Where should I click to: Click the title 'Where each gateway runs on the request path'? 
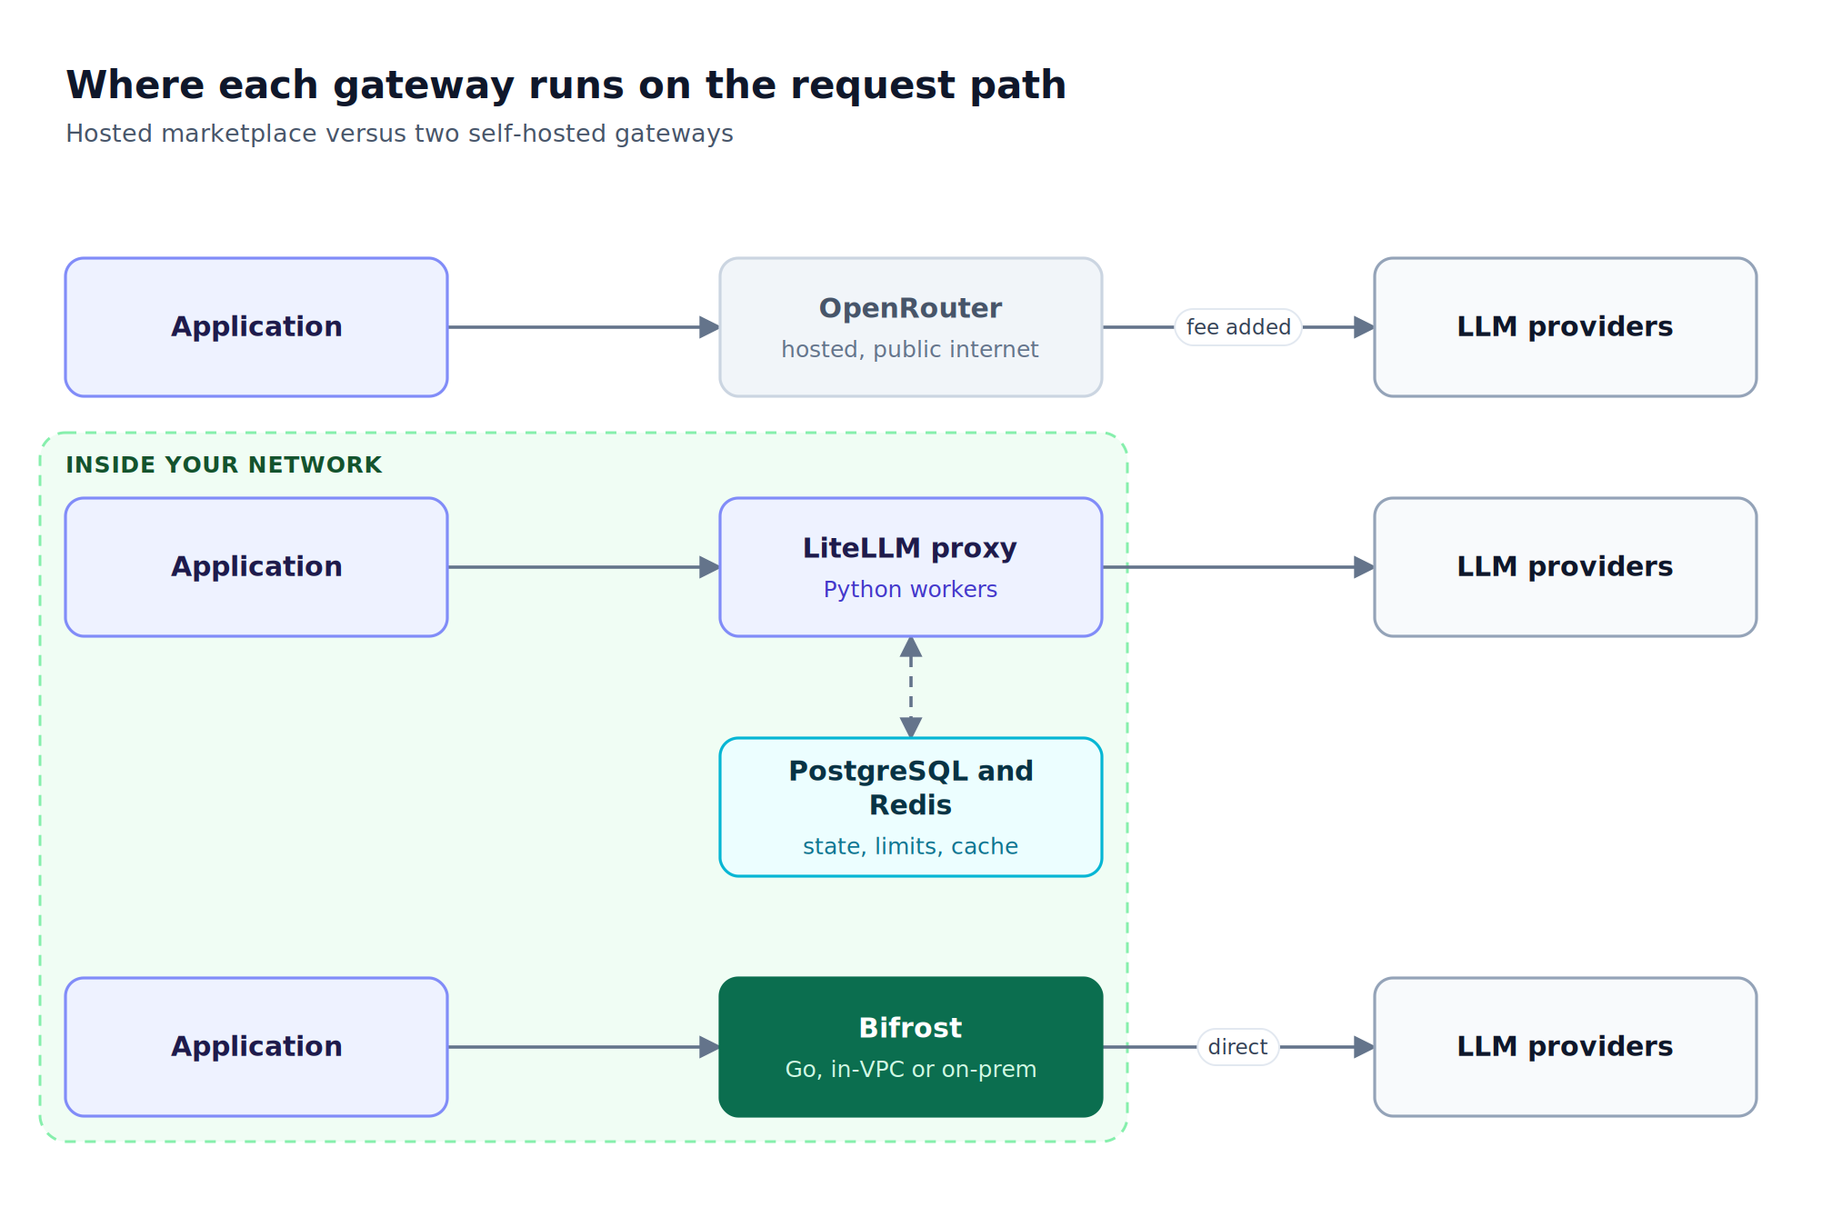click(566, 85)
